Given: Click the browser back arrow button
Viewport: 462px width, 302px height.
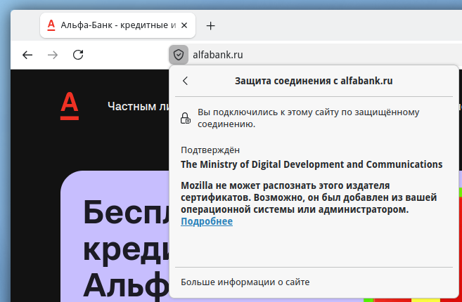Looking at the screenshot, I should pyautogui.click(x=27, y=55).
